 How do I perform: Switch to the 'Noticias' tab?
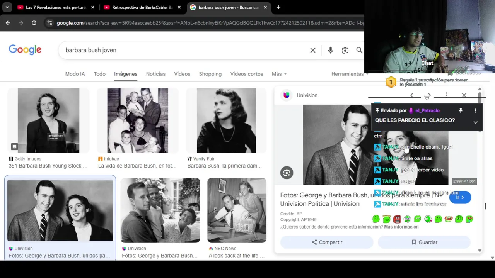(156, 74)
